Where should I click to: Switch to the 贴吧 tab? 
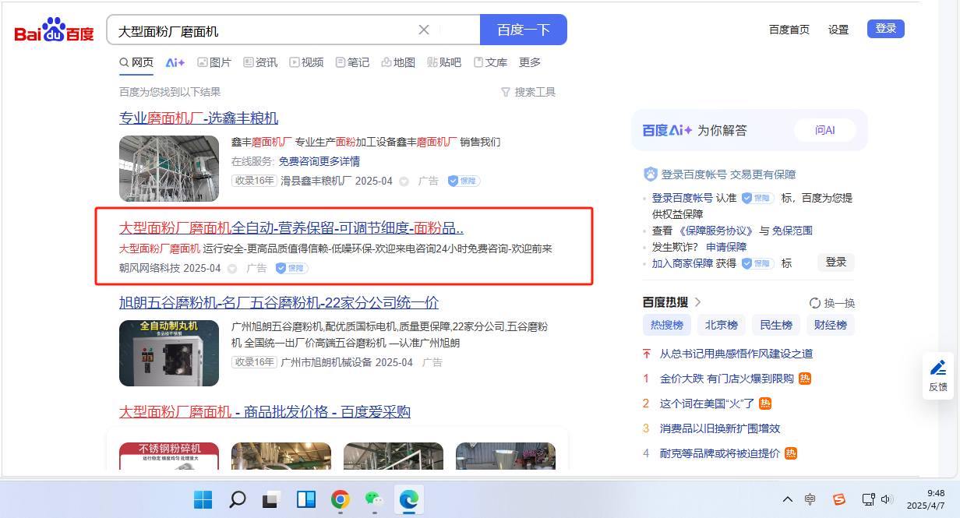444,62
